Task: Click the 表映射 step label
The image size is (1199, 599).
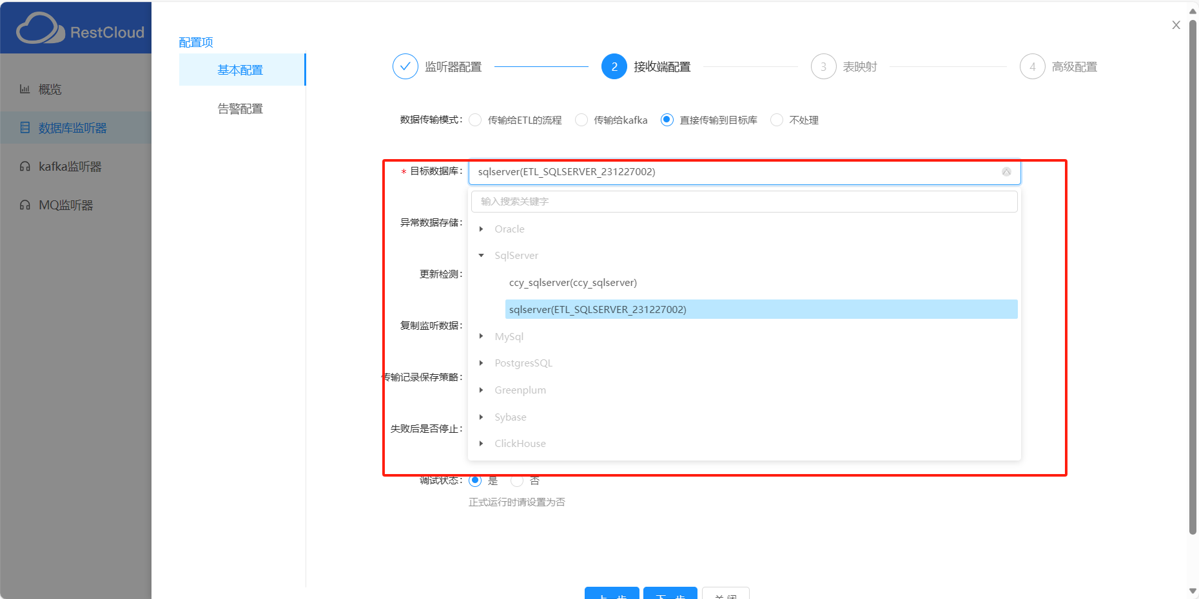Action: coord(860,67)
